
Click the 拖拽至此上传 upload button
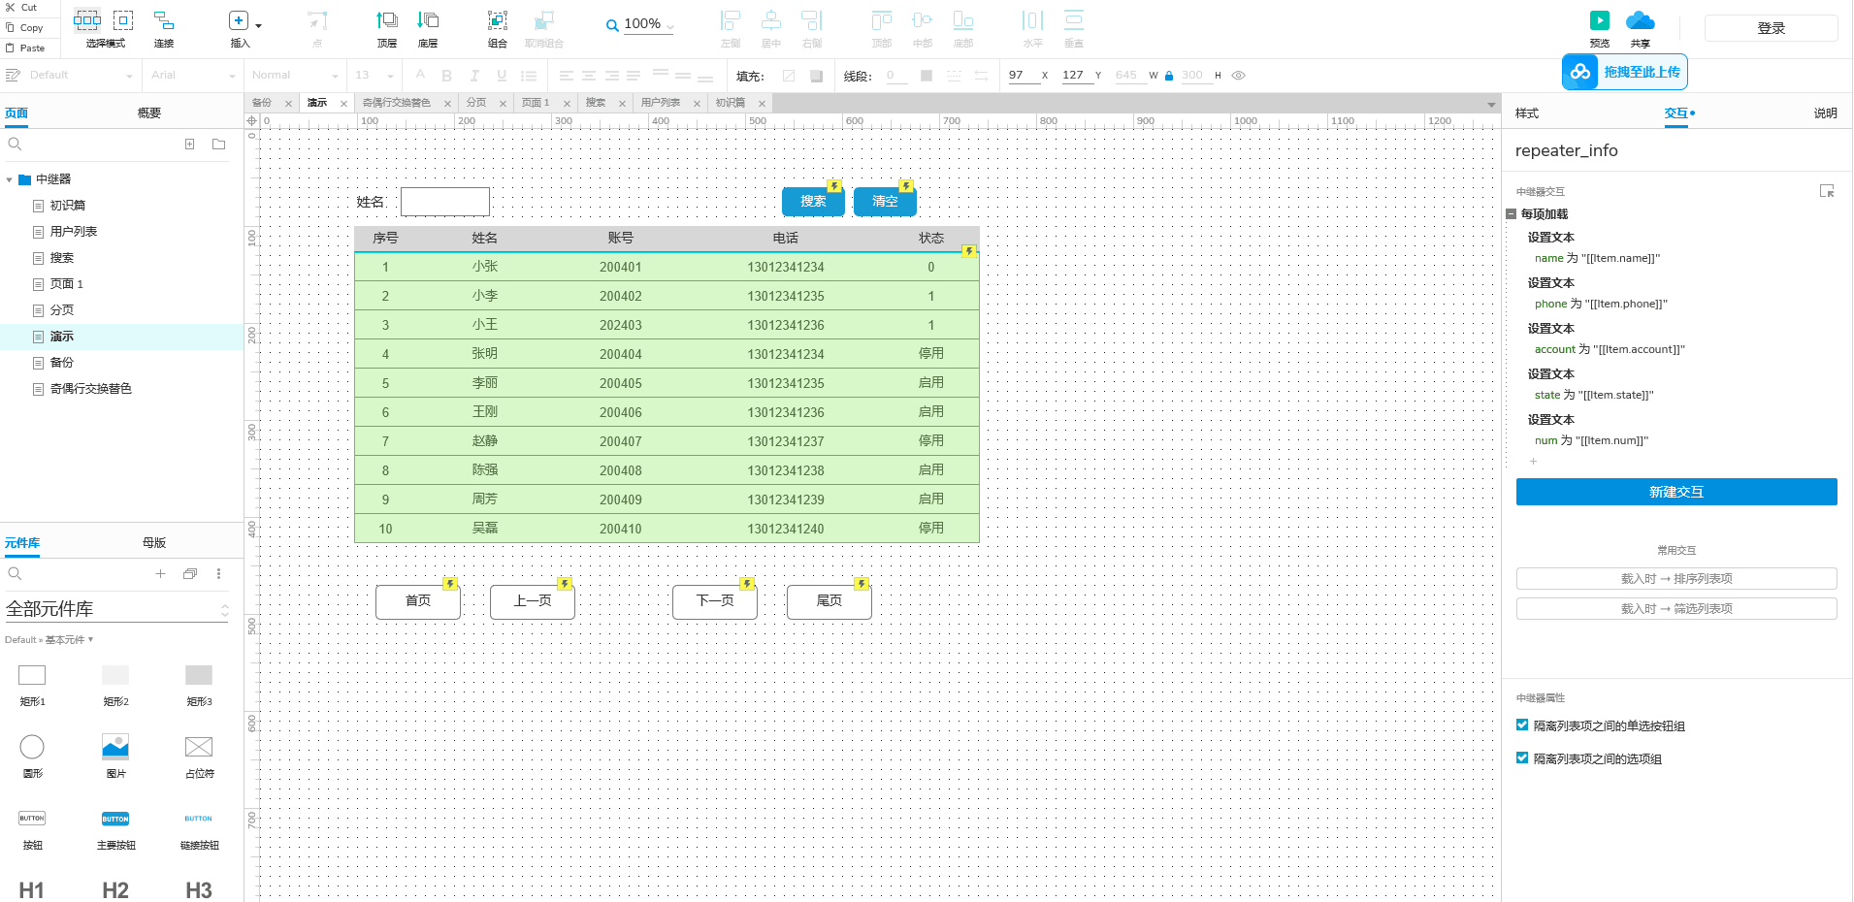[x=1624, y=72]
